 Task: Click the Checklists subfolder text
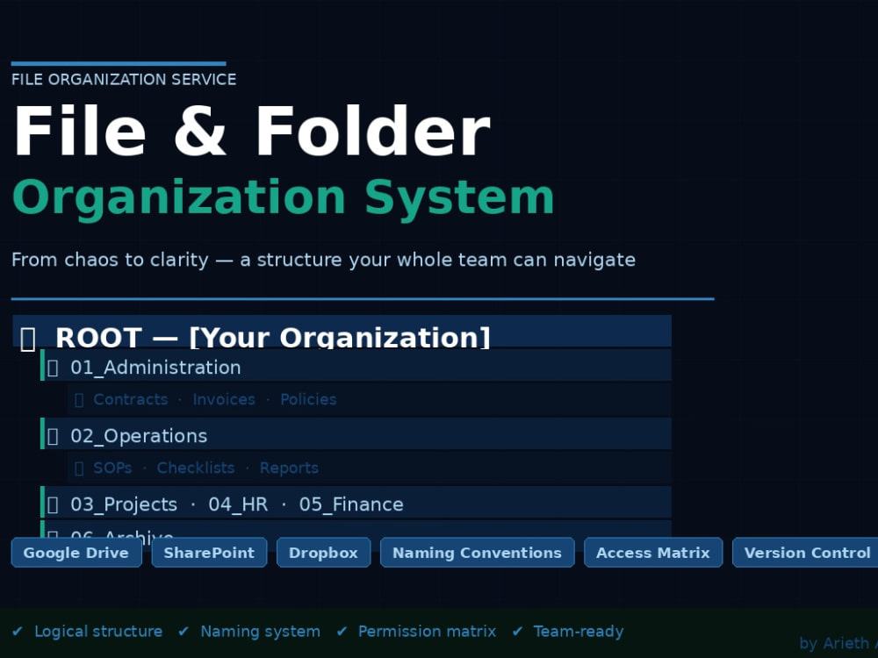click(x=196, y=468)
